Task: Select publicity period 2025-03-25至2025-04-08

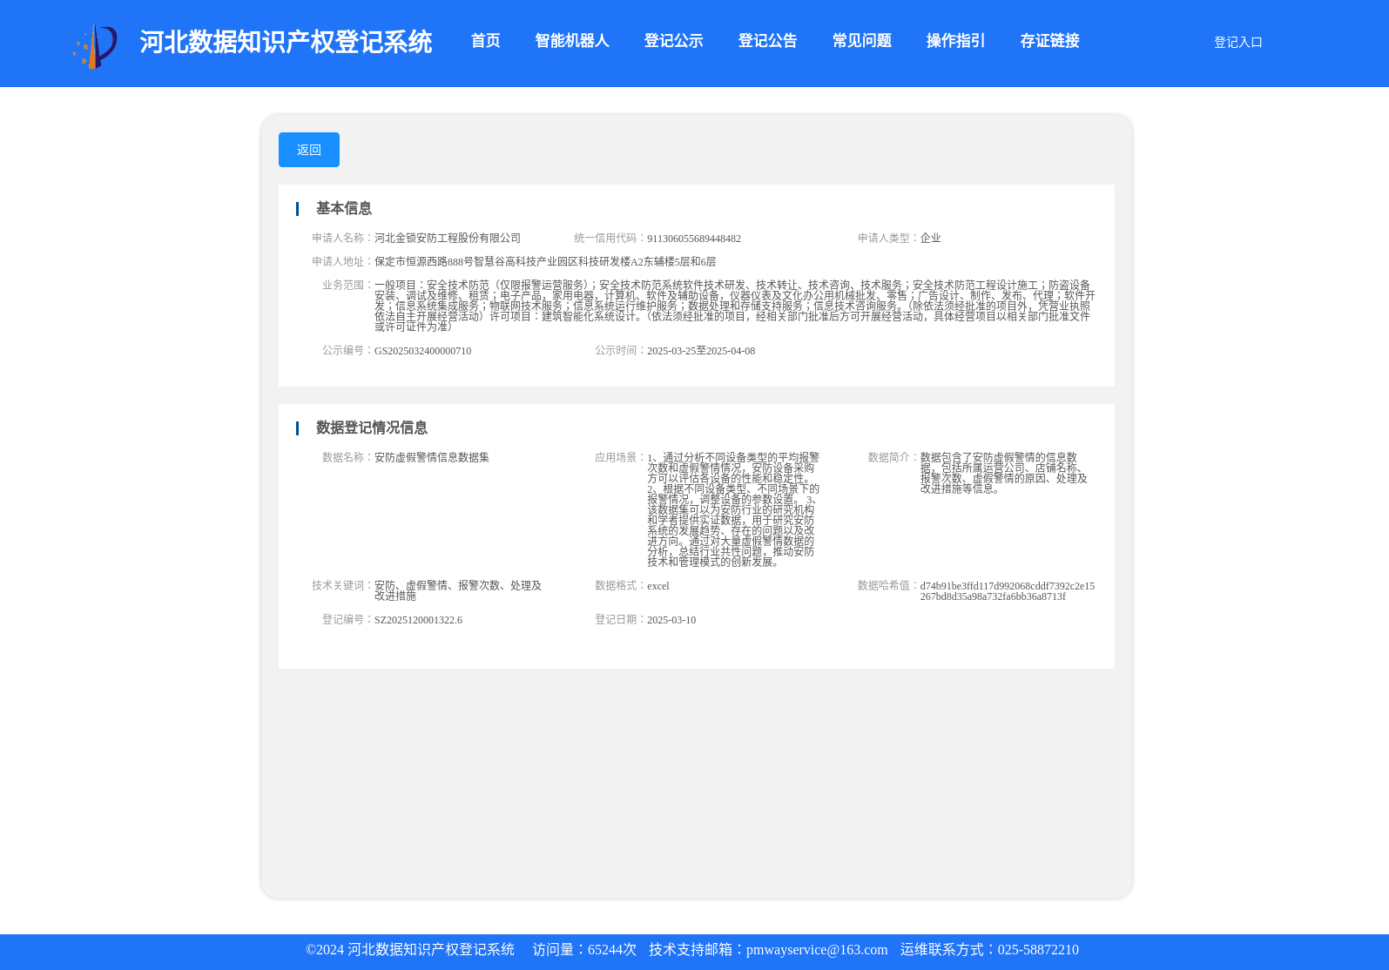Action: [701, 351]
